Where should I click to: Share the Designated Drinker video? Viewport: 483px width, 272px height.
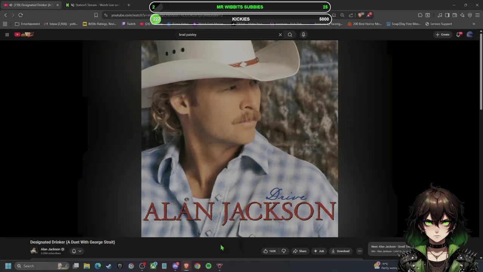point(300,251)
